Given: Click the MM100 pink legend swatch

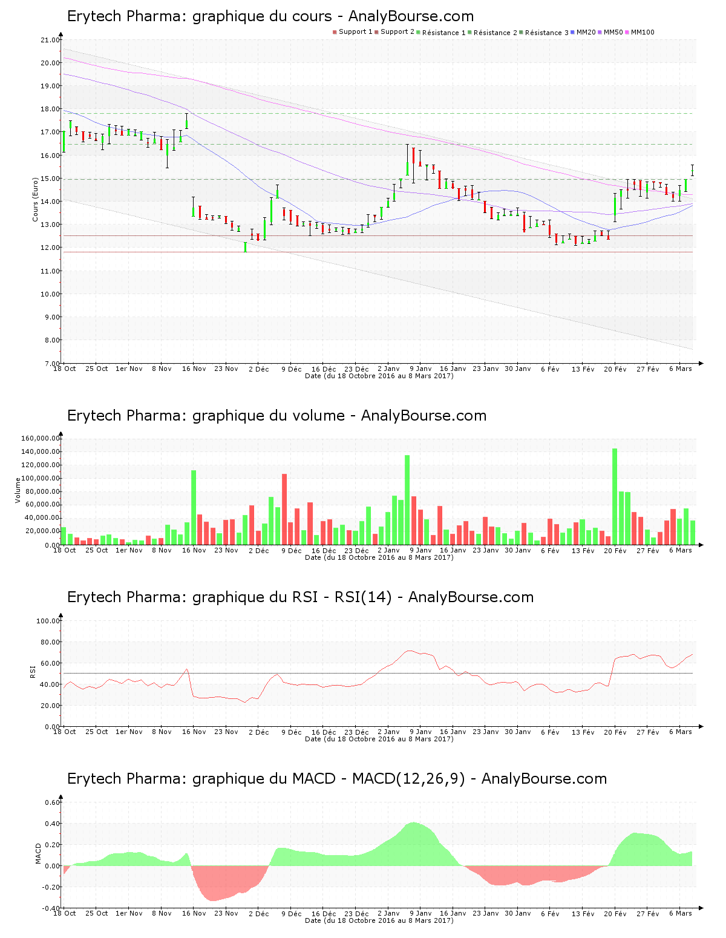Looking at the screenshot, I should [x=627, y=32].
